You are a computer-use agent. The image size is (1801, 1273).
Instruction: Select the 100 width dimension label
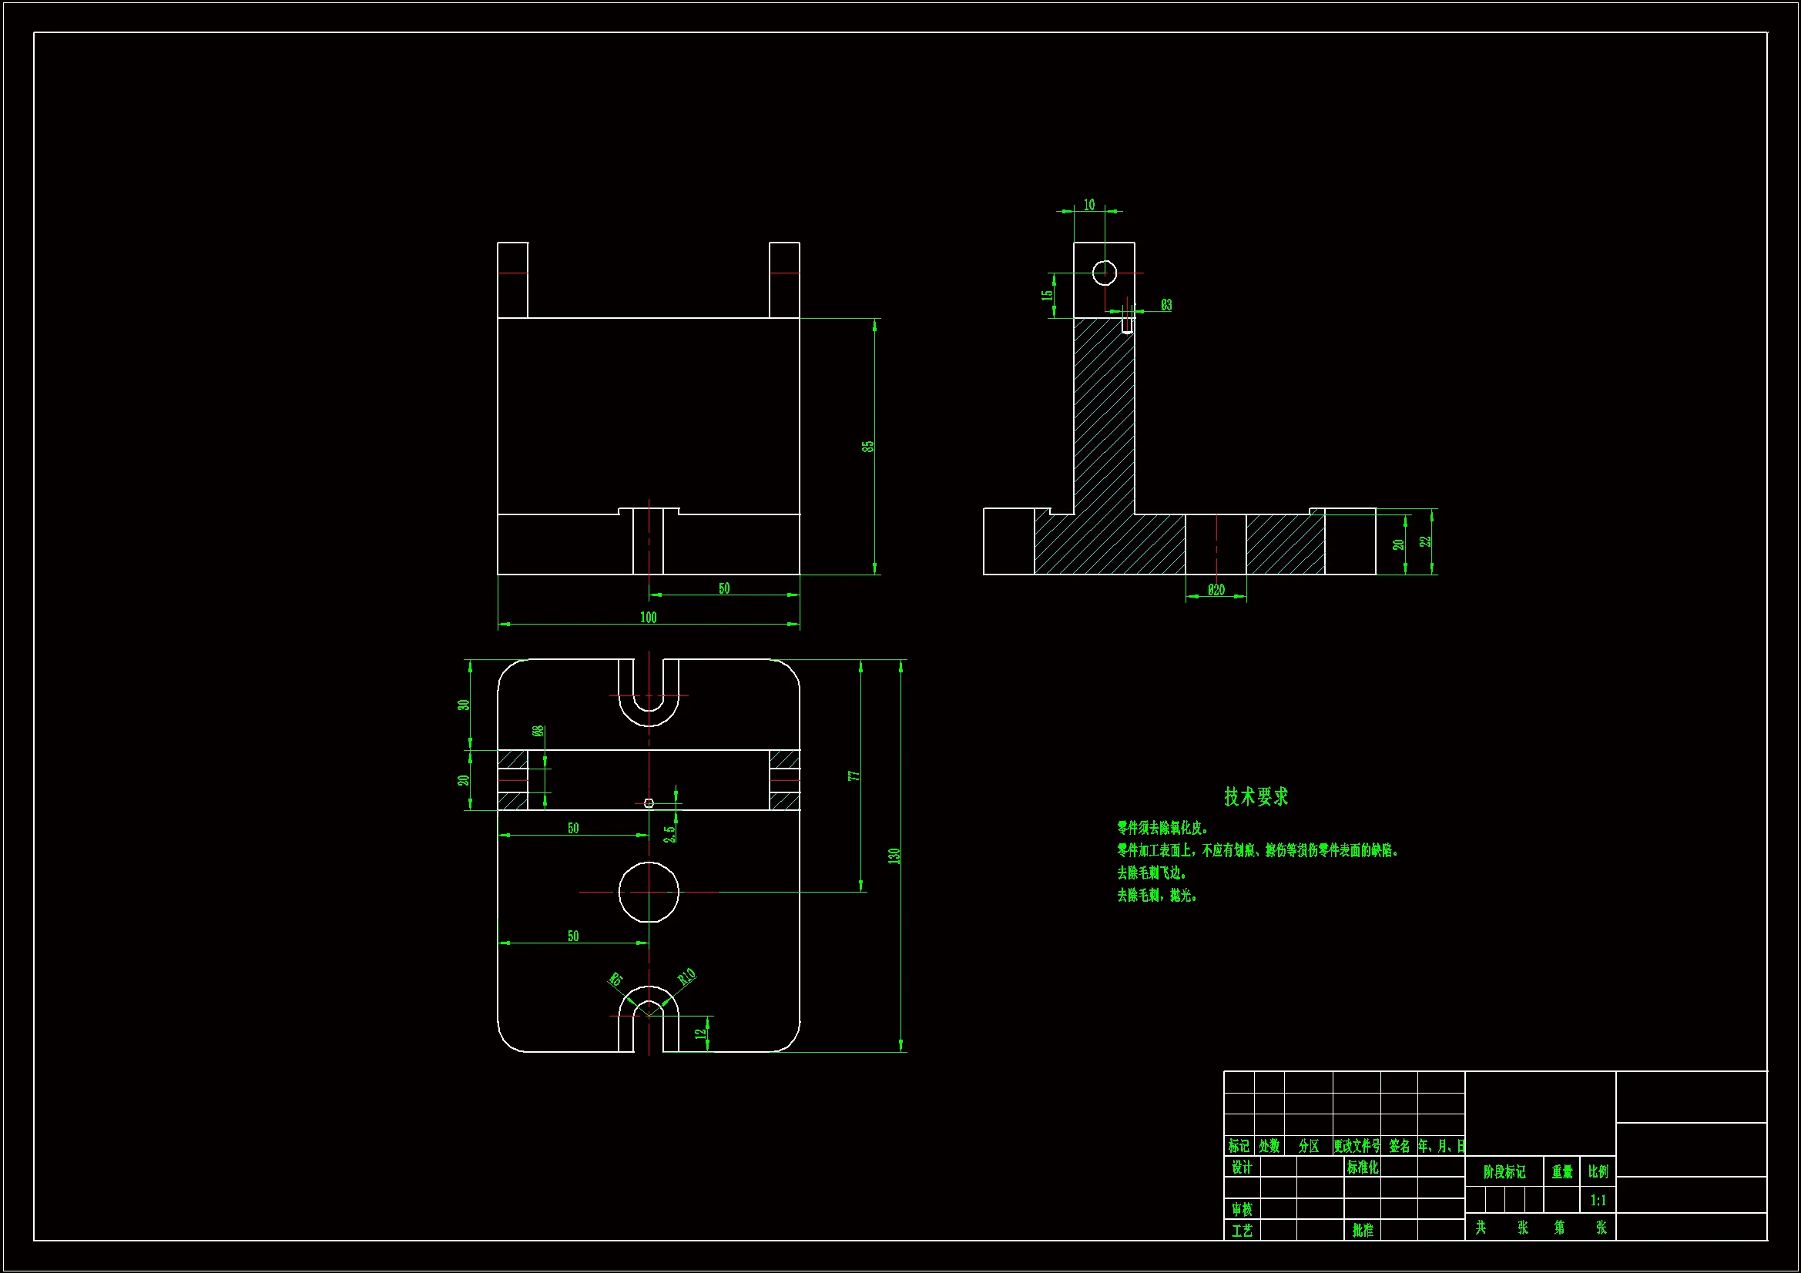pos(648,618)
